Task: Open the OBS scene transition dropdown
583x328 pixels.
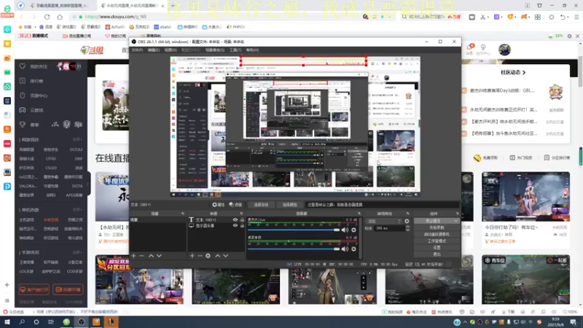Action: [x=384, y=222]
